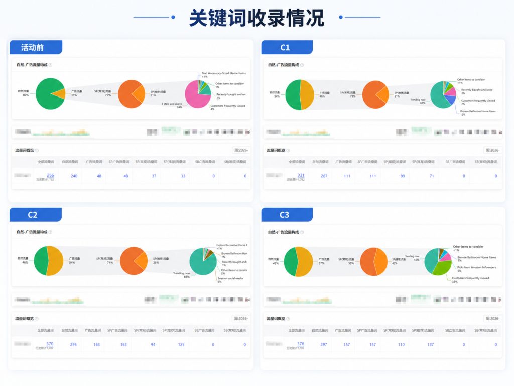Click SP(推荐)流量词 value 71 in C1
This screenshot has height=386, width=514.
(432, 176)
